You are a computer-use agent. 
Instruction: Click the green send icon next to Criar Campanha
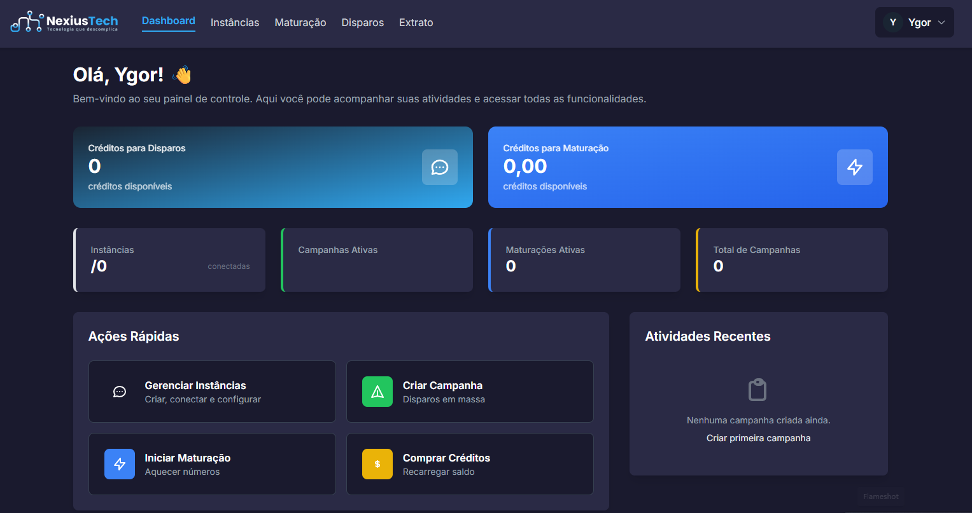pyautogui.click(x=377, y=392)
